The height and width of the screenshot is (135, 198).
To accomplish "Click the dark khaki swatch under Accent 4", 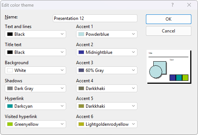I will 81,89.
